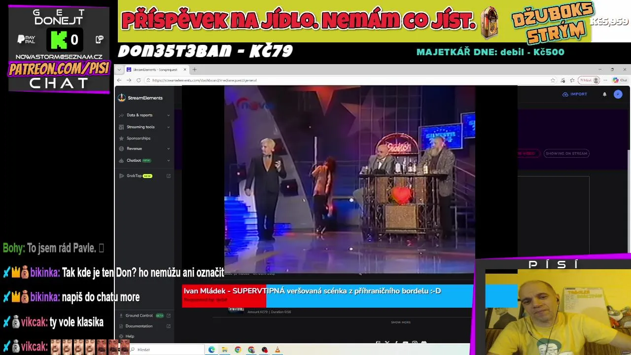Click the Documentation external link icon
631x355 pixels.
tap(169, 326)
